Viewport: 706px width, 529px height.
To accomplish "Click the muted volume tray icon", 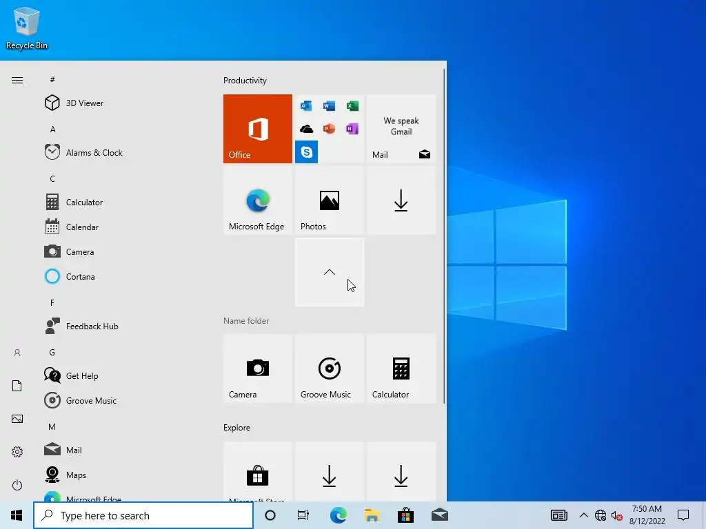I will [616, 515].
